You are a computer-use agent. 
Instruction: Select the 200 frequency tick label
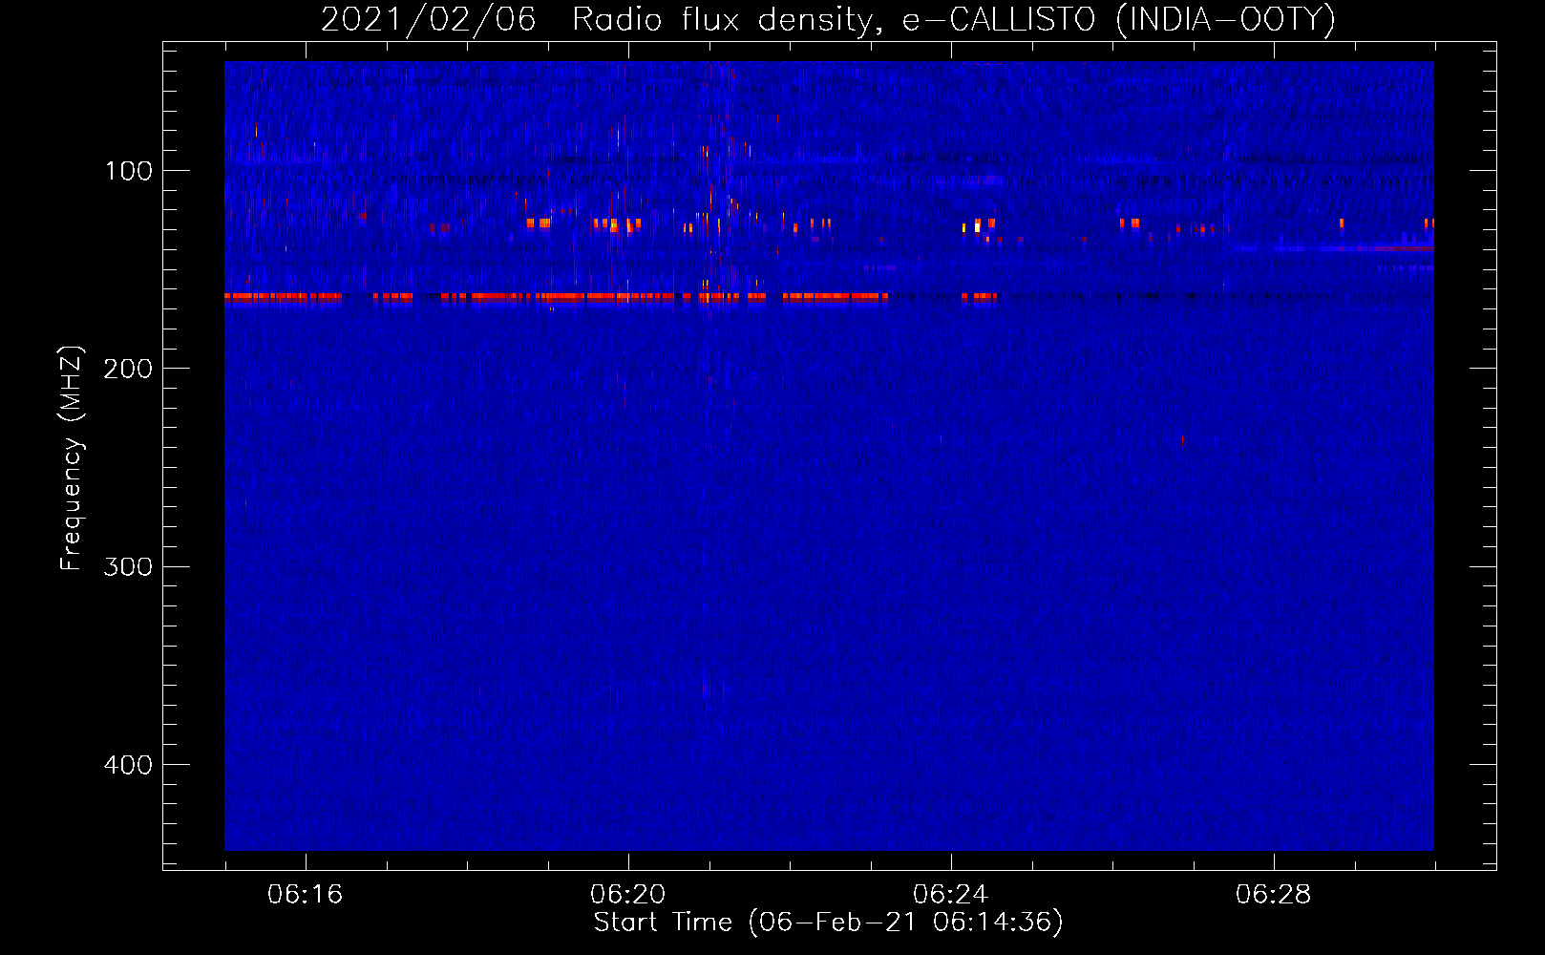click(128, 369)
